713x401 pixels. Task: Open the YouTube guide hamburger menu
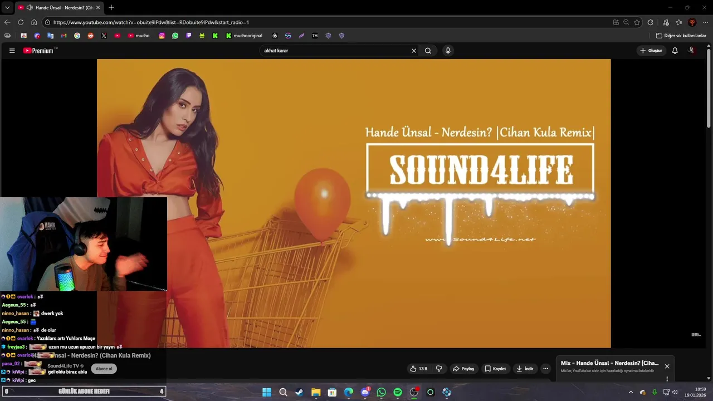pyautogui.click(x=12, y=51)
